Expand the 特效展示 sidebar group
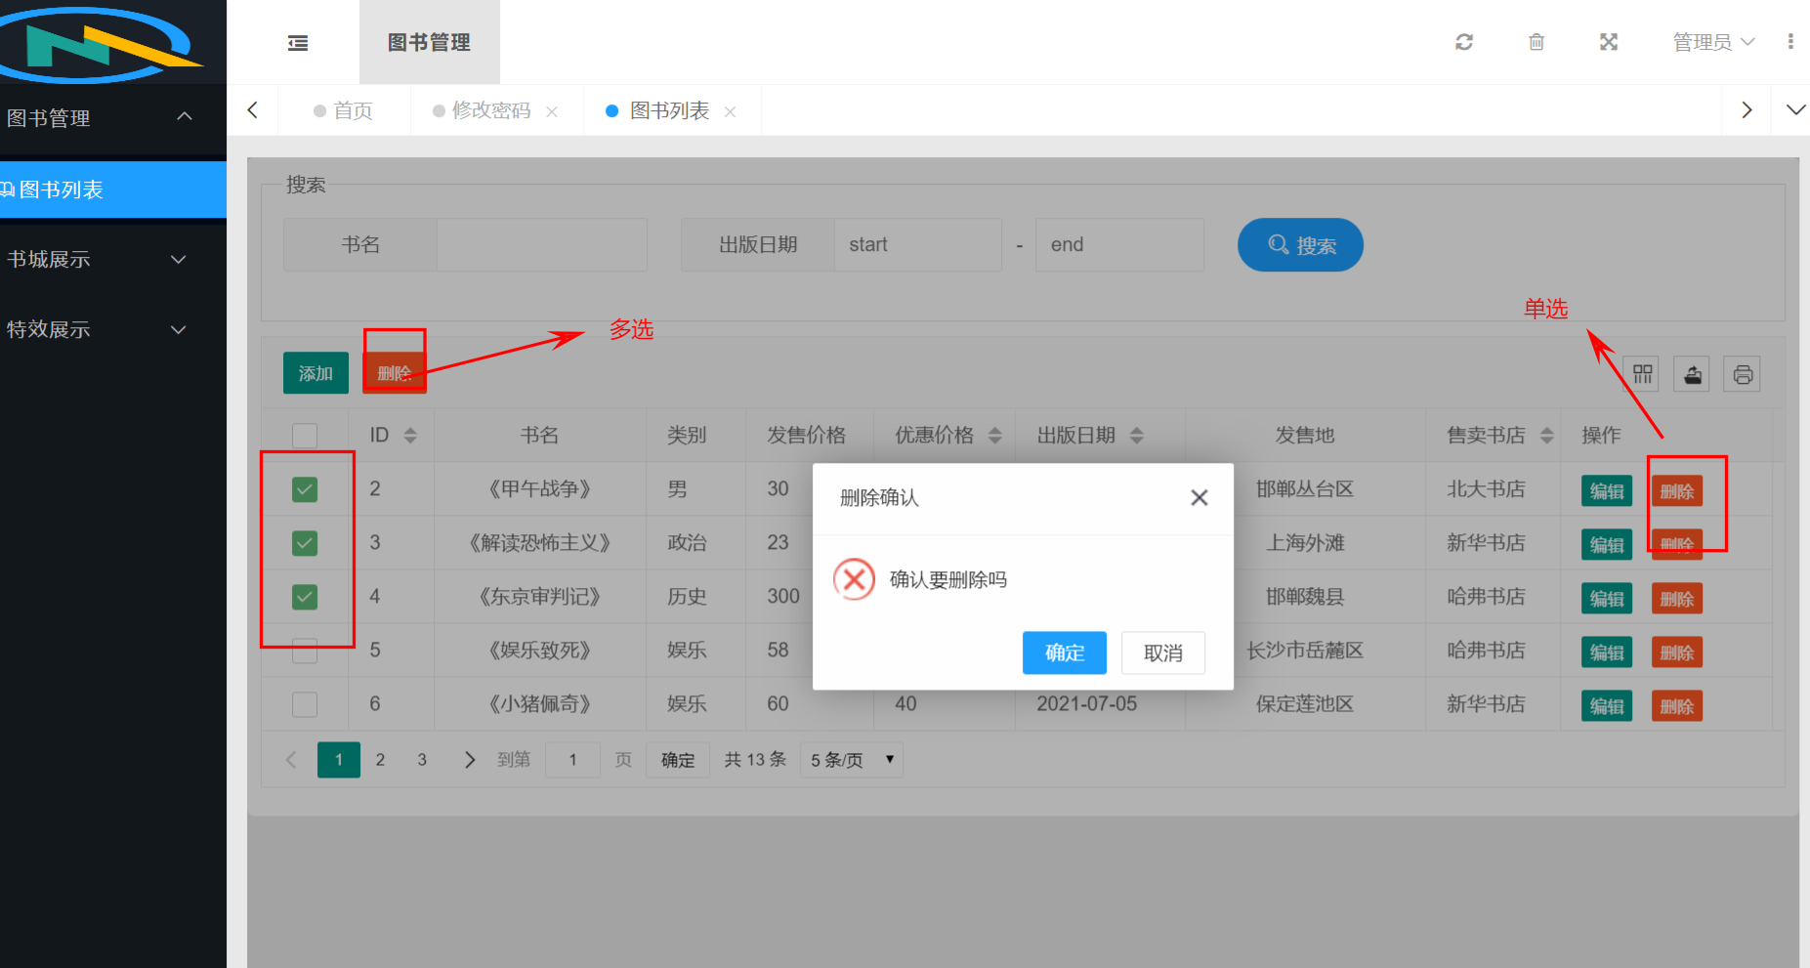This screenshot has height=968, width=1810. [x=113, y=329]
